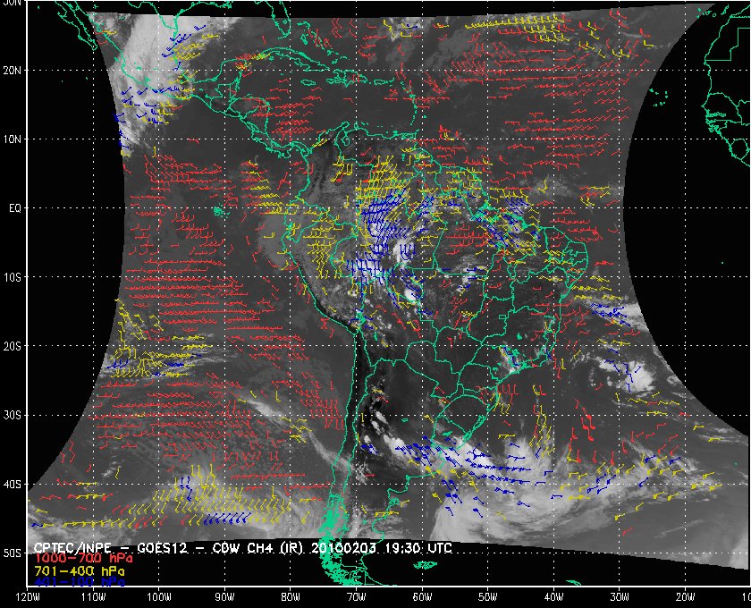Click the 10S latitude label

pos(12,277)
